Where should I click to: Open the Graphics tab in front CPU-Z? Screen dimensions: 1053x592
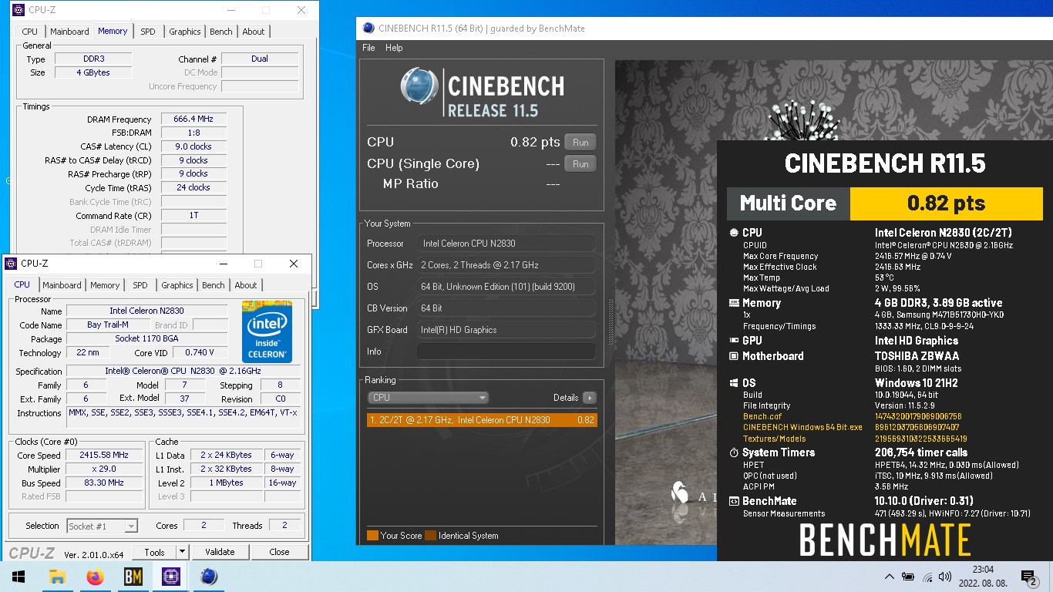[x=177, y=285]
